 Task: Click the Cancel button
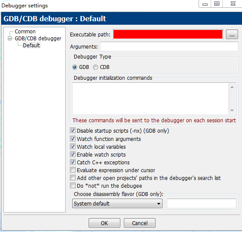click(139, 223)
